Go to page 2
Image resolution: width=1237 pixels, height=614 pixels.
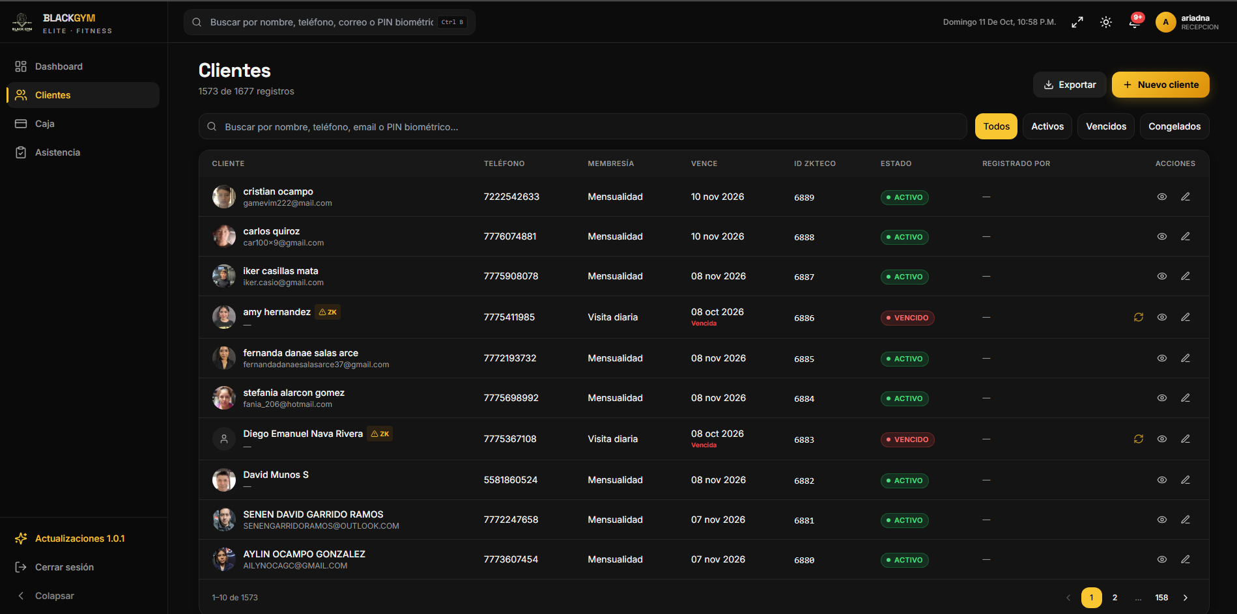click(1115, 598)
